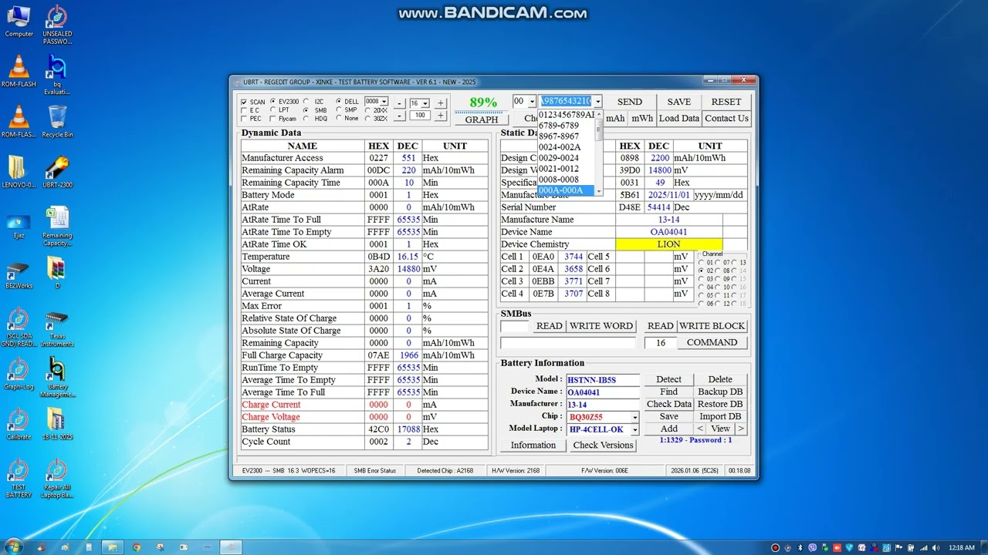Choose 0021-0012 from the dropdown list
The width and height of the screenshot is (988, 555).
pos(566,169)
